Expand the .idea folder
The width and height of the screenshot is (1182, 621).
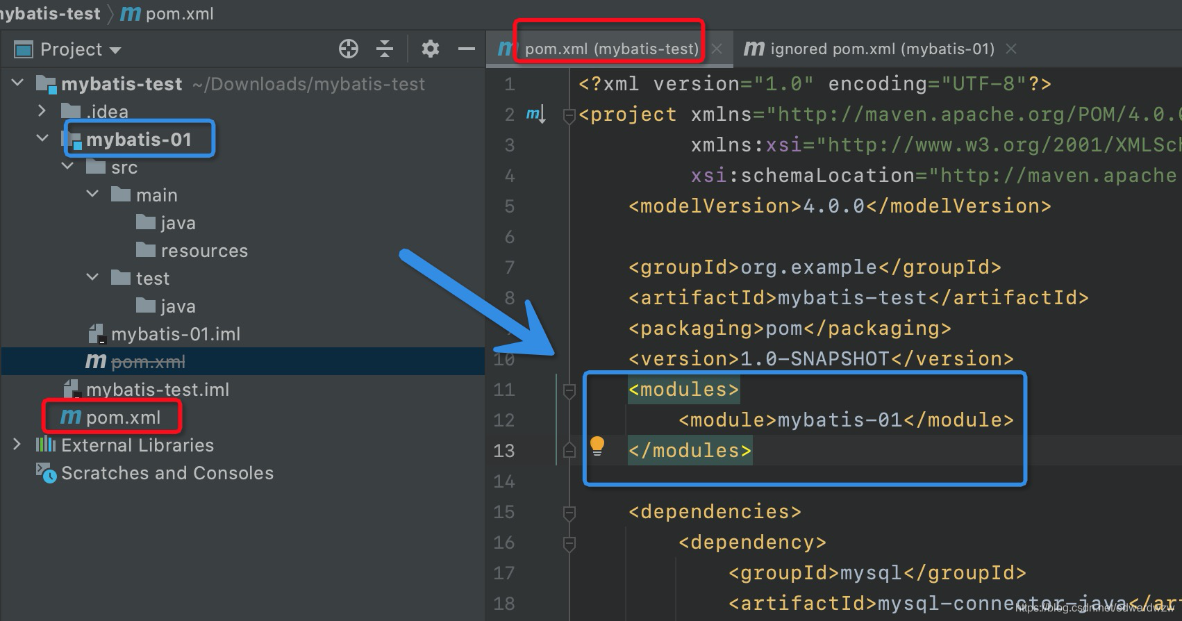pos(42,111)
